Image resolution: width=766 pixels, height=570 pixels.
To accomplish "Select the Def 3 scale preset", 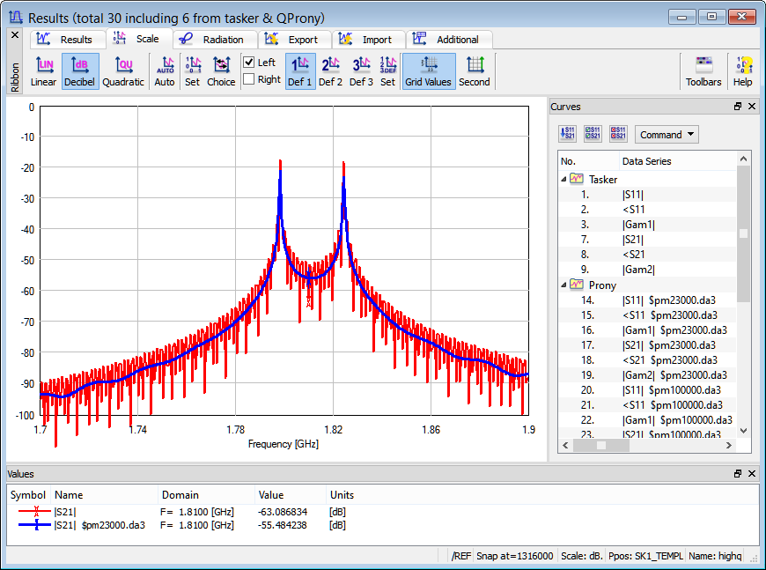I will tap(361, 71).
